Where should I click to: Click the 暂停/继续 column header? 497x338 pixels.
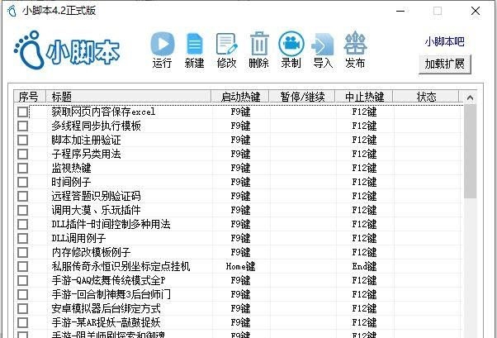point(302,97)
